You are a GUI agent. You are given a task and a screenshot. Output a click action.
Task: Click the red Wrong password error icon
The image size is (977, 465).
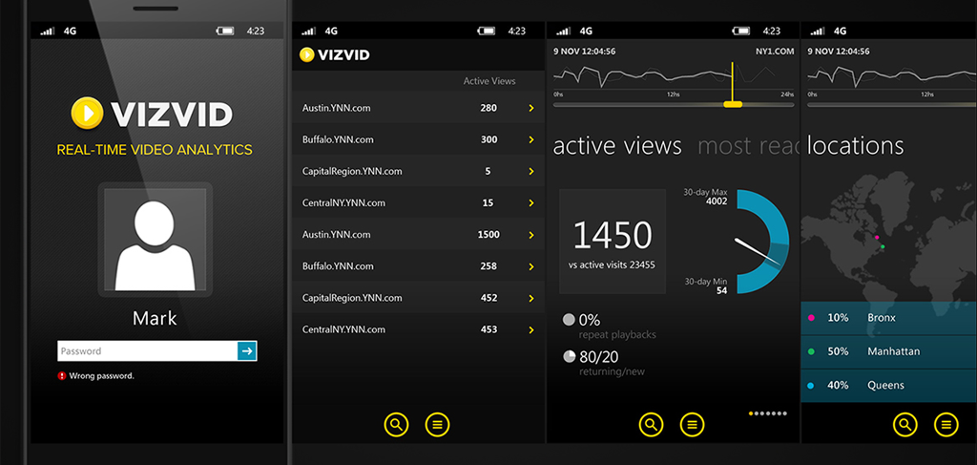(x=62, y=376)
